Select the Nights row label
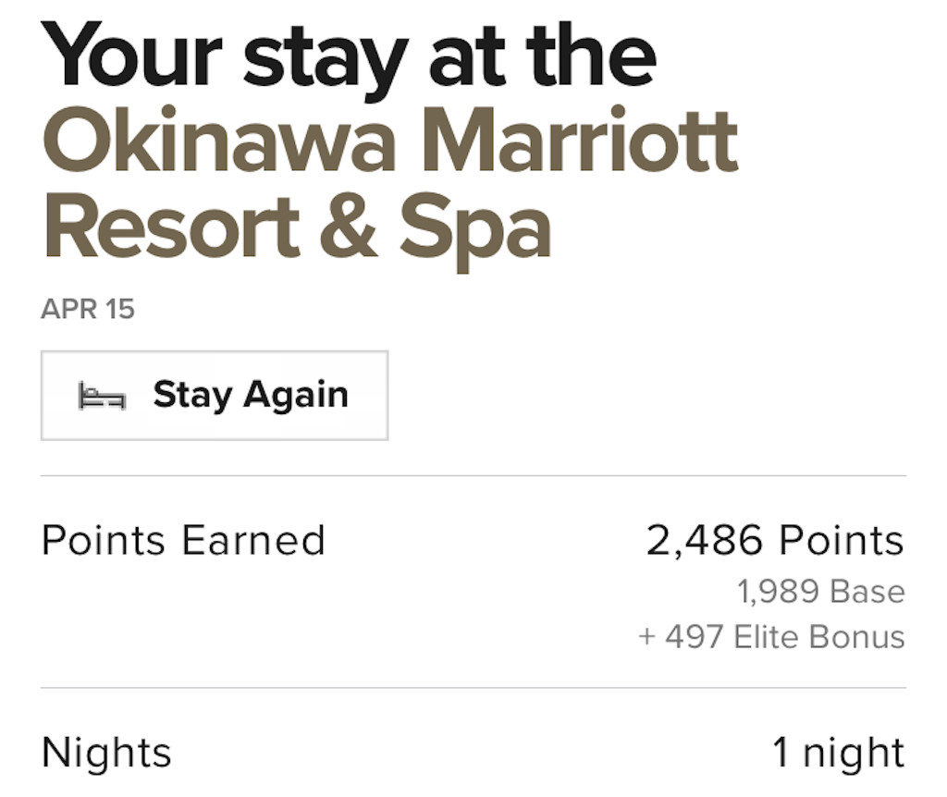 106,753
